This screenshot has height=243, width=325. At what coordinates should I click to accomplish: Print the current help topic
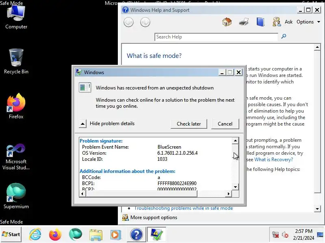pos(244,22)
